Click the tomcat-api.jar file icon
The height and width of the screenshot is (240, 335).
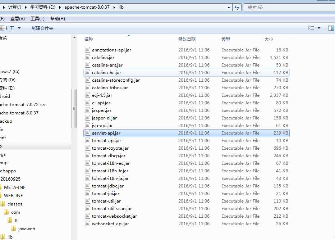coord(88,141)
